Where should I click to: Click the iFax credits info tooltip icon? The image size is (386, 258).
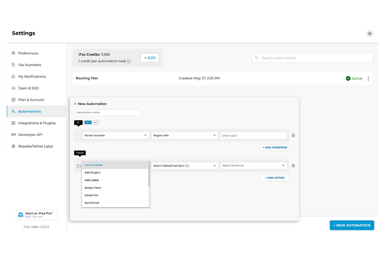point(129,61)
